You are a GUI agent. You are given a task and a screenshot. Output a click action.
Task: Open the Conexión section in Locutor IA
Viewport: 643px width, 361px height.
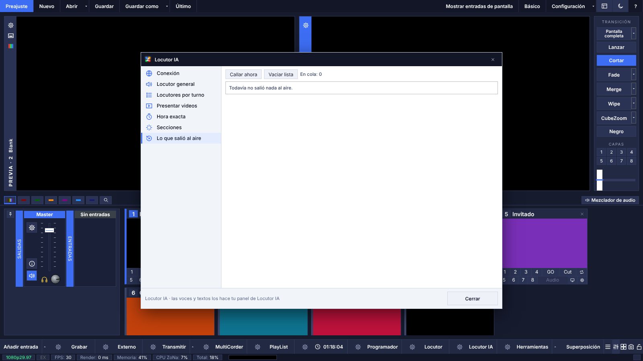click(181, 73)
